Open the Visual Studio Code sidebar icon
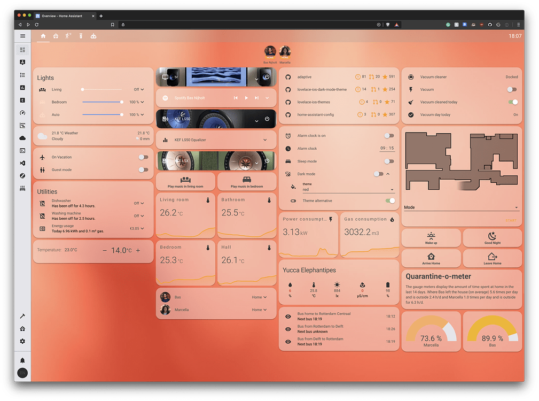 pyautogui.click(x=22, y=163)
